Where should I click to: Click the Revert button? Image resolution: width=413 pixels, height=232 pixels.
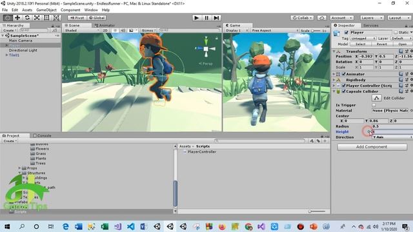click(381, 44)
